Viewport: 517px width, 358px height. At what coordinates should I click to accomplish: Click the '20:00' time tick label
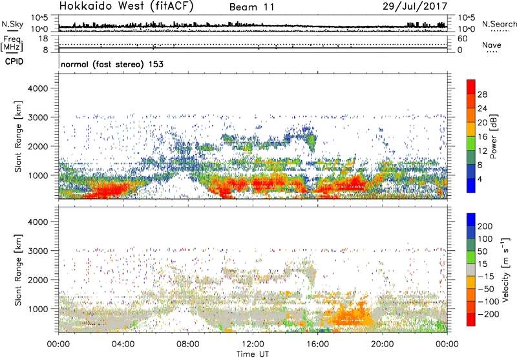click(382, 344)
